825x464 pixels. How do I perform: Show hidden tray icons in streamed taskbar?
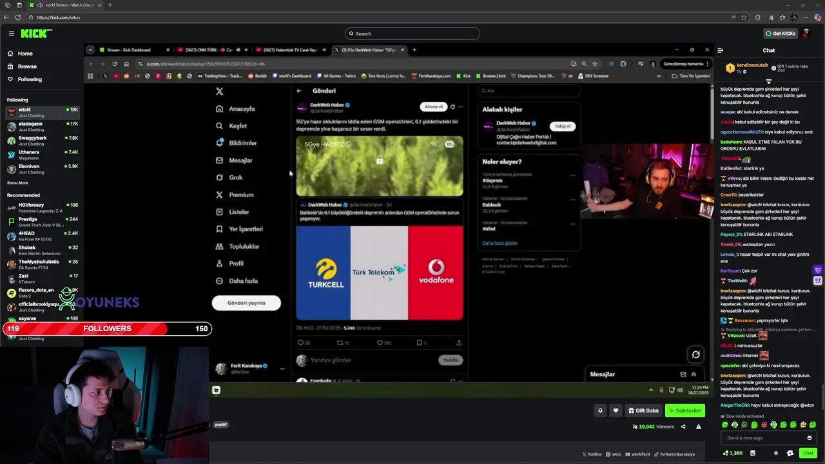(x=650, y=390)
